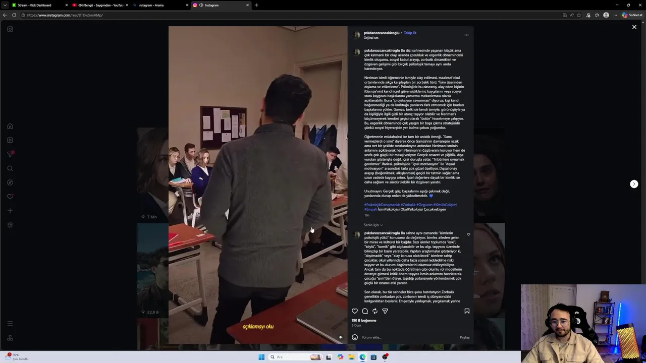Open Copilot Sohbet et button
This screenshot has width=646, height=363.
[632, 15]
